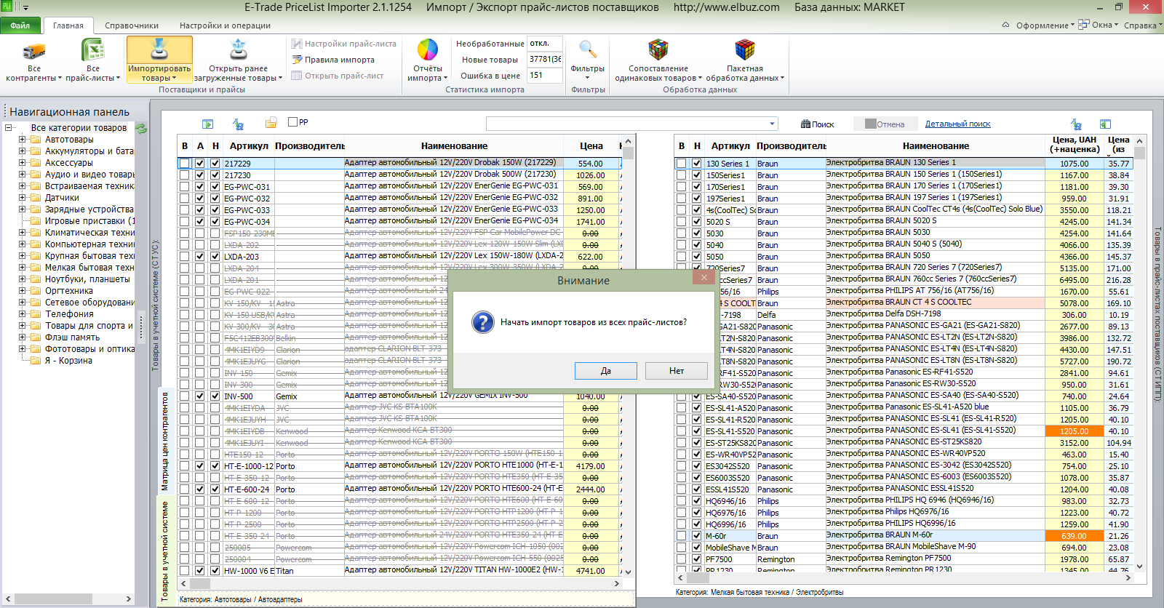Image resolution: width=1164 pixels, height=608 pixels.
Task: Open the app icon at title bar
Action: 7,7
